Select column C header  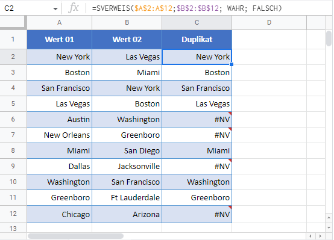pyautogui.click(x=197, y=22)
